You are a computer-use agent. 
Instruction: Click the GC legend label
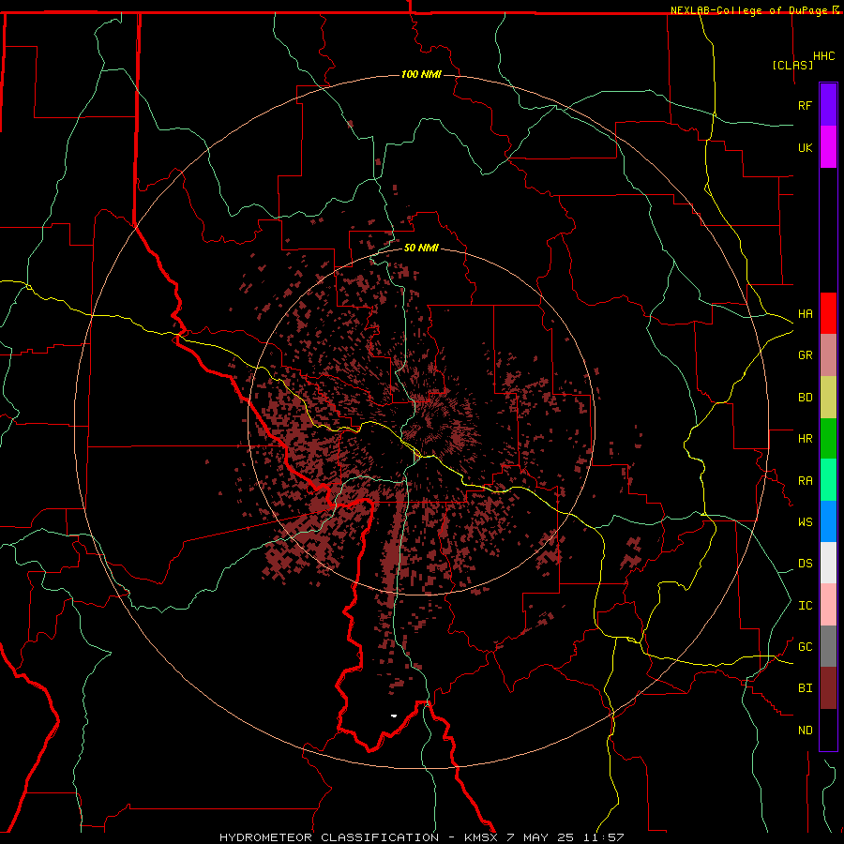pos(805,647)
